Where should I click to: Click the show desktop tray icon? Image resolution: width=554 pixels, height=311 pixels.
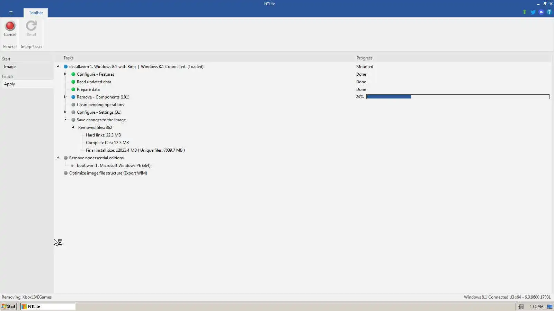(x=549, y=307)
